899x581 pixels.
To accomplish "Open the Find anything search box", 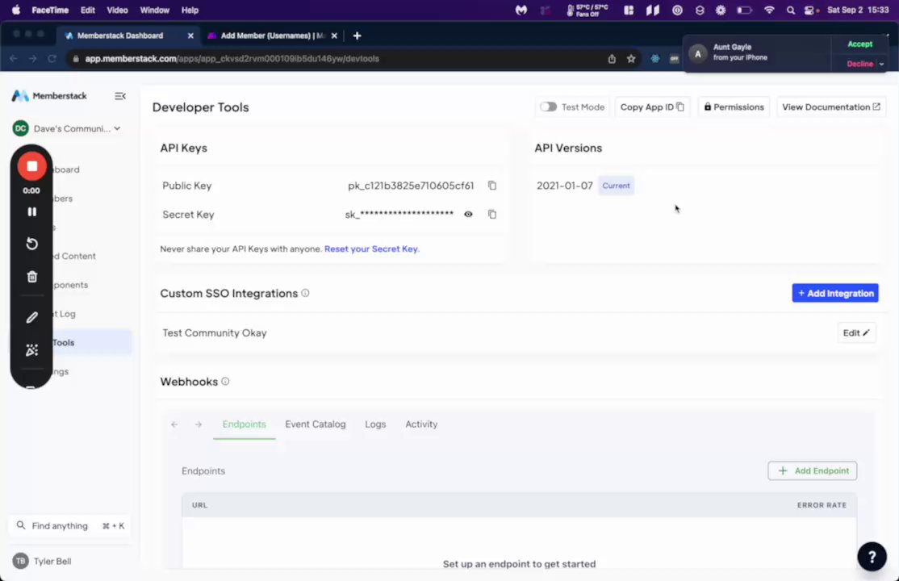I will pyautogui.click(x=70, y=526).
